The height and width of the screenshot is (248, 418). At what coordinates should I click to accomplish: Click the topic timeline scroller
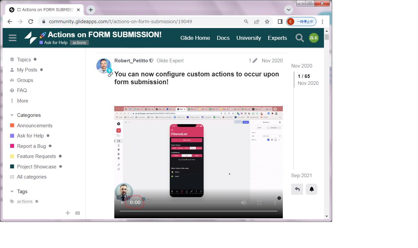(294, 80)
